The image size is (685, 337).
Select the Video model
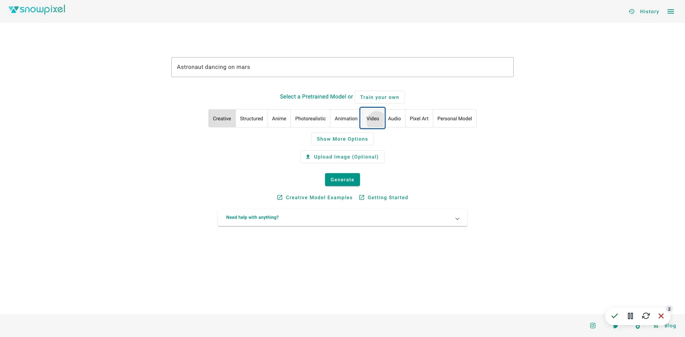372,119
